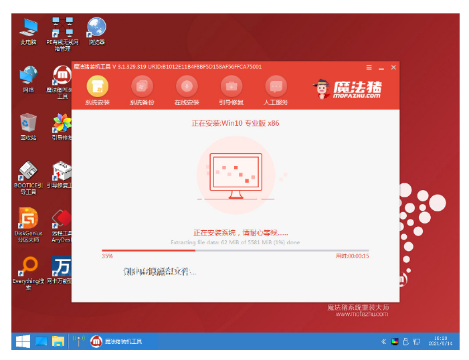Open DiskGenius分区大师 desktop shortcut
Screen dimensions: 469x360
(29, 219)
